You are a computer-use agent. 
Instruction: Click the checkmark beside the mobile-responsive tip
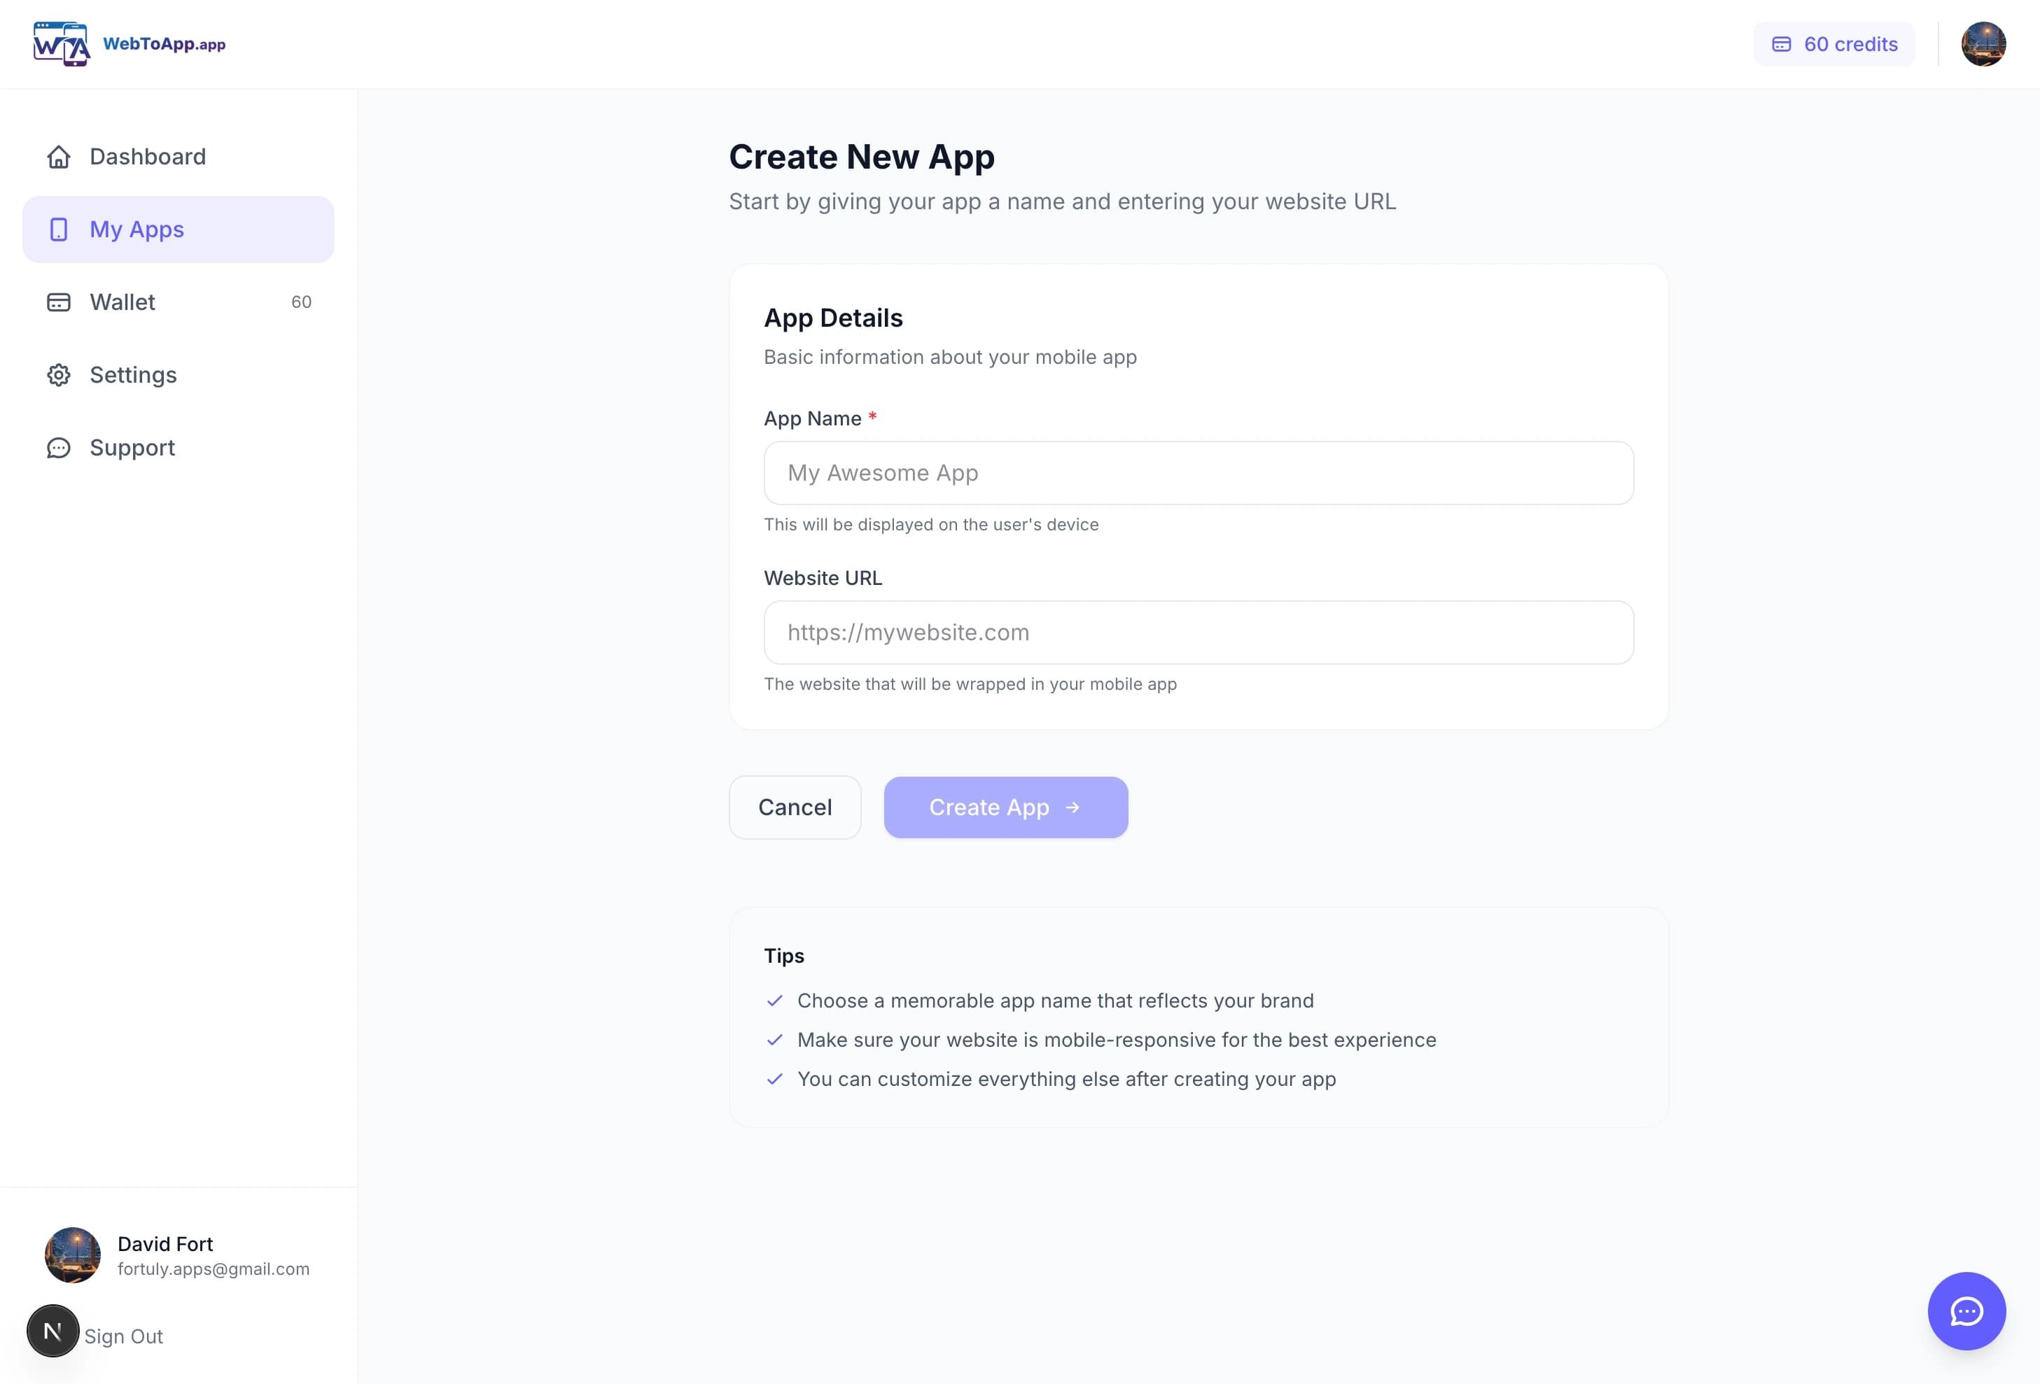[776, 1040]
